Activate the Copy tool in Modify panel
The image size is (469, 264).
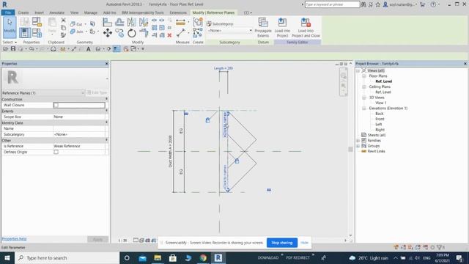[x=119, y=33]
